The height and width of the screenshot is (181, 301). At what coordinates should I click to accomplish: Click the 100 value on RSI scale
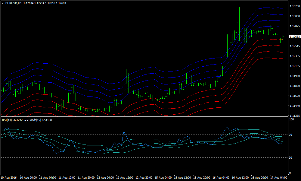coord(291,120)
